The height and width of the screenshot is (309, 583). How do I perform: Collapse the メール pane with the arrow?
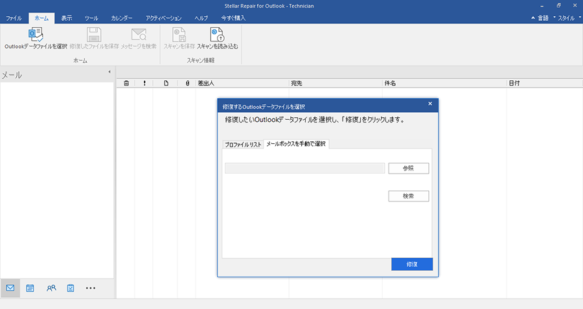tap(109, 72)
